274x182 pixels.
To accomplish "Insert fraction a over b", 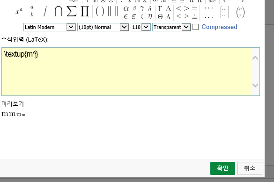I will (x=32, y=11).
